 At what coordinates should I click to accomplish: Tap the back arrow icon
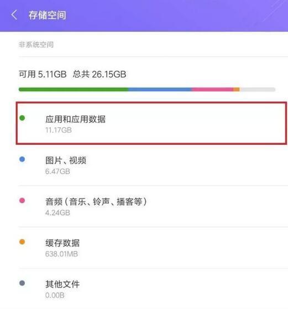click(14, 15)
